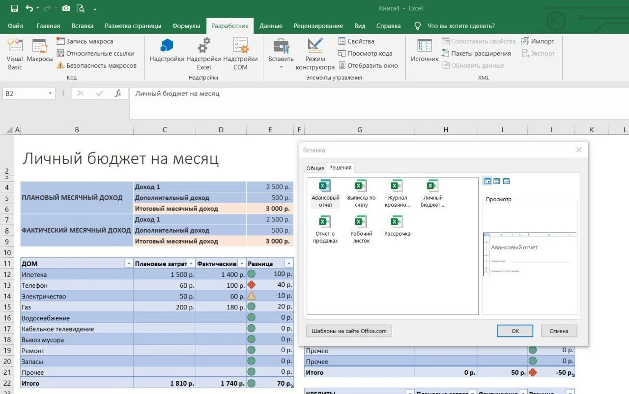Expand the Вставить controls dropdown

pyautogui.click(x=281, y=67)
